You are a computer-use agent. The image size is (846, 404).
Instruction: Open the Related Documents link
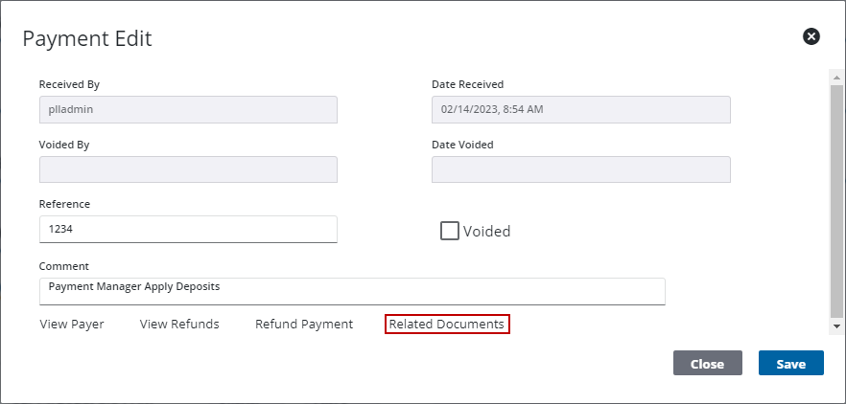[x=447, y=325]
